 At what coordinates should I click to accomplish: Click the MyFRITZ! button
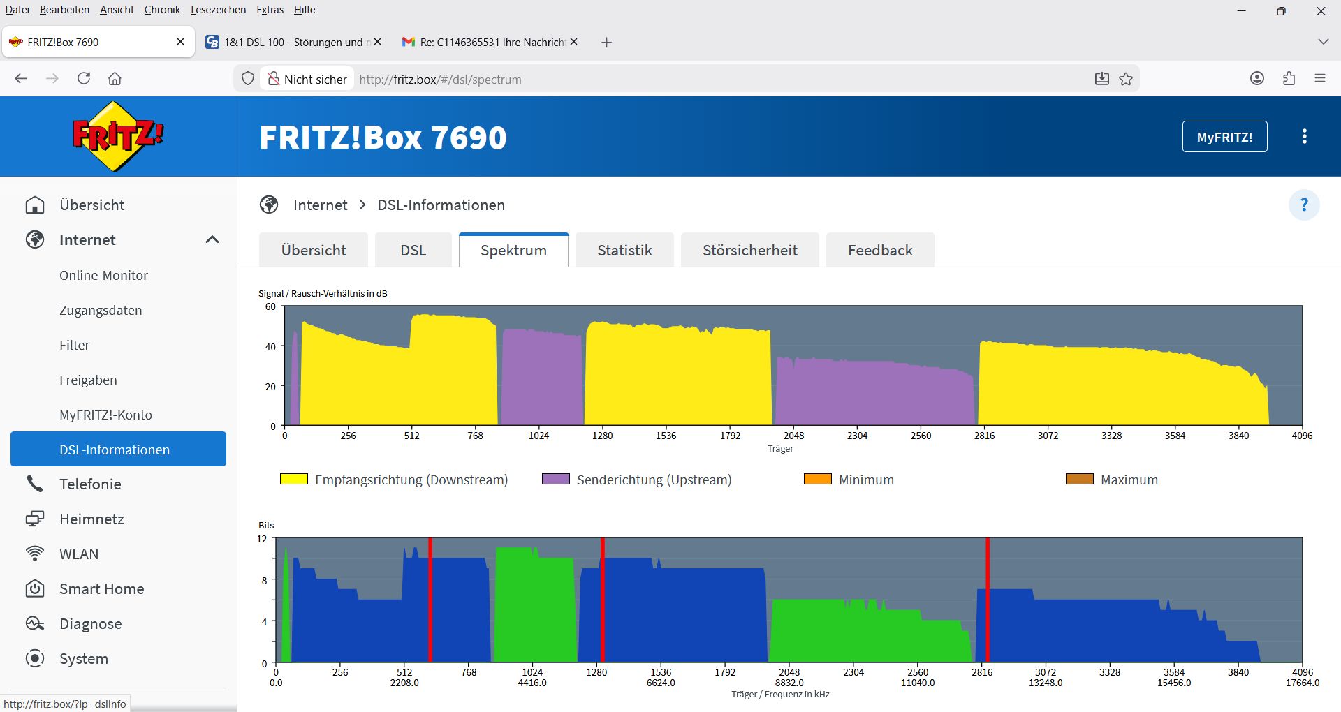point(1224,137)
